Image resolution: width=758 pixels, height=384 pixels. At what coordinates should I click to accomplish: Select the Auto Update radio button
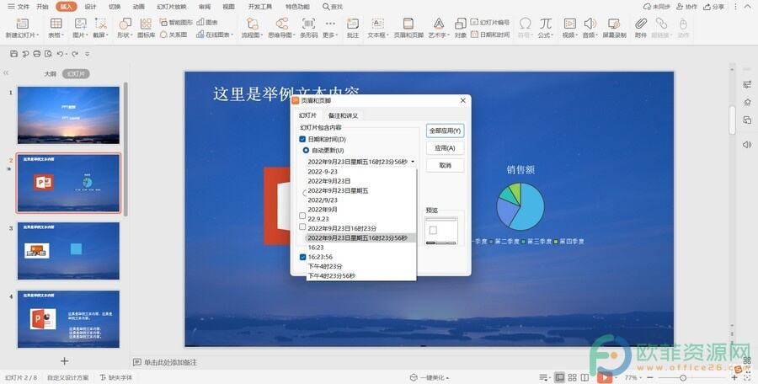[306, 151]
